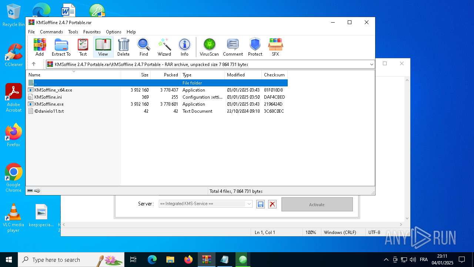This screenshot has height=267, width=474.
Task: Open VLC media player desktop shortcut
Action: click(x=14, y=218)
